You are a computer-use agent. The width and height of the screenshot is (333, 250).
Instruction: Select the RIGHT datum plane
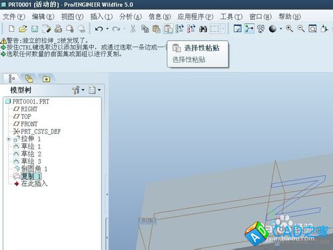[x=25, y=109]
